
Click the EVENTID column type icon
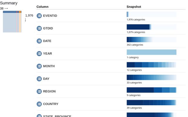(x=39, y=16)
